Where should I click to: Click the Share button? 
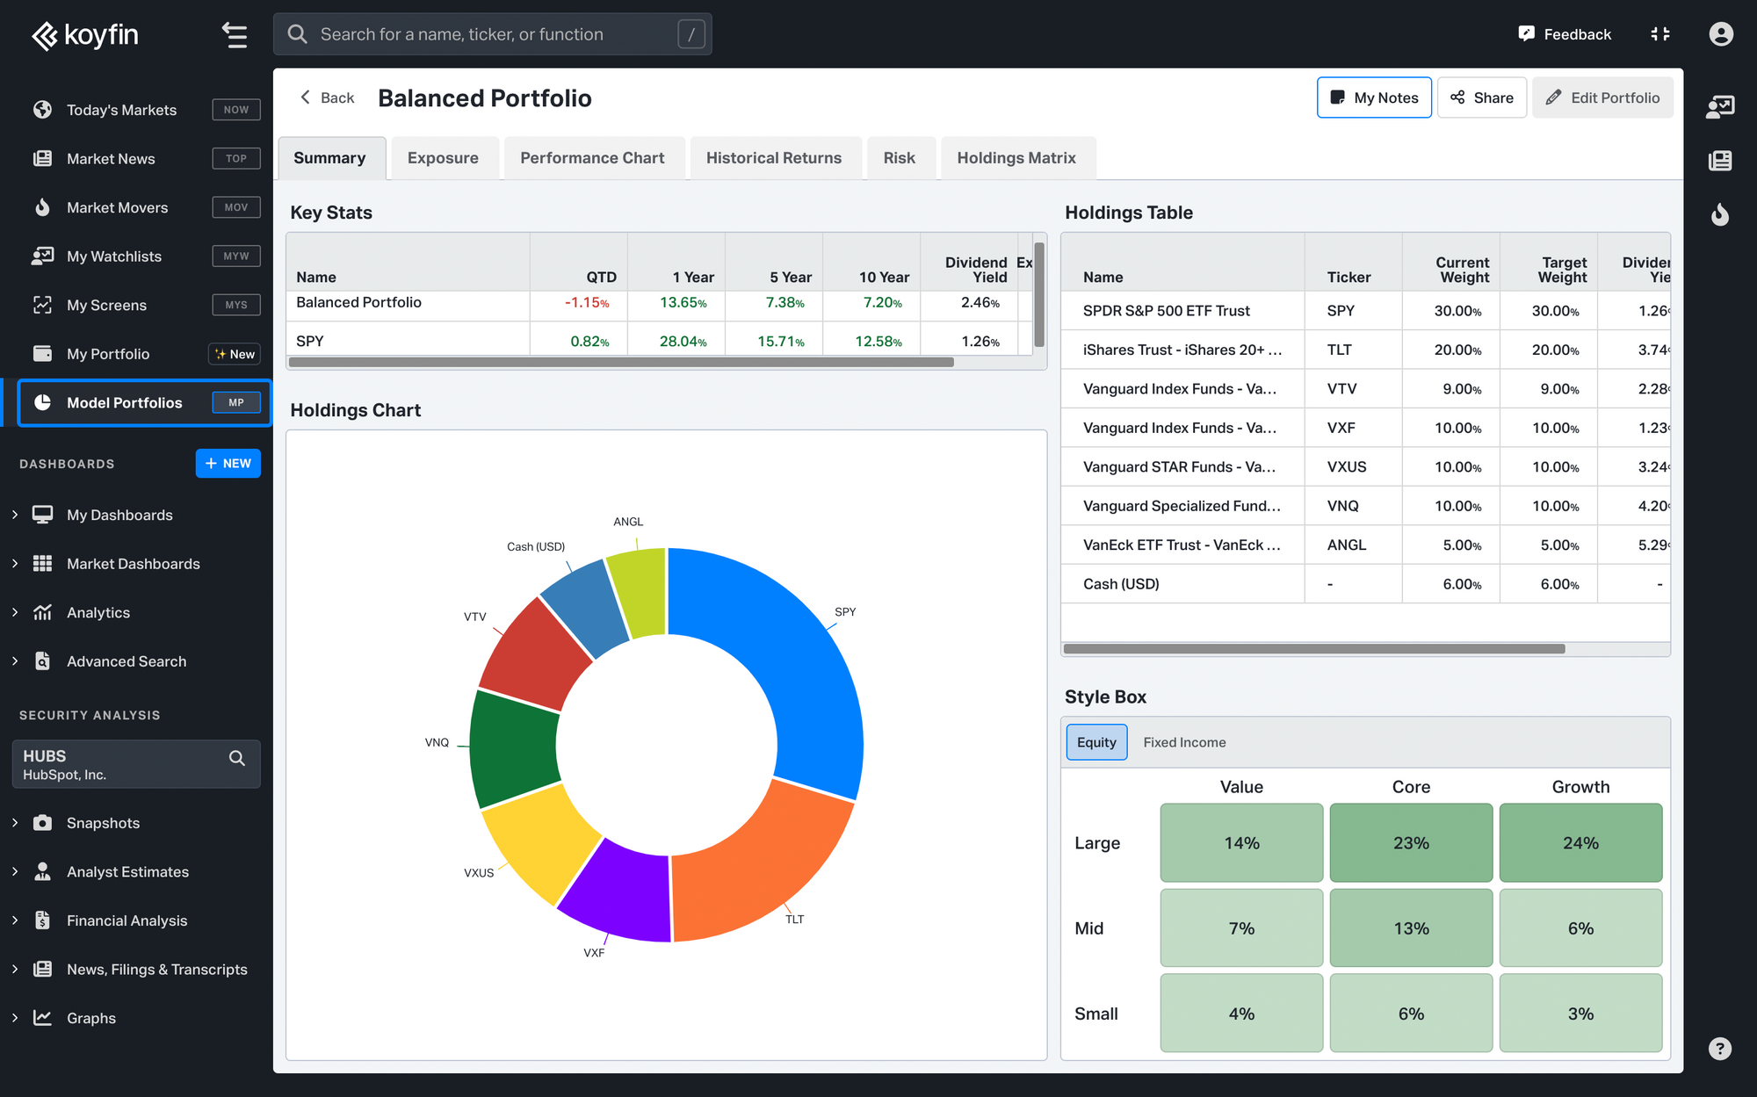1481,97
